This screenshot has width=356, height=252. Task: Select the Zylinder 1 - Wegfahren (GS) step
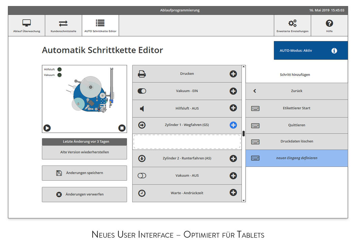click(187, 125)
